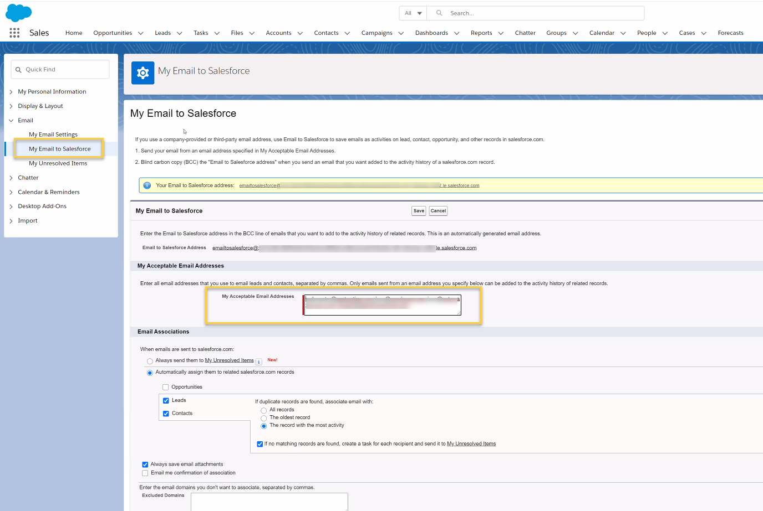Click the Excluded Domains text area
The width and height of the screenshot is (763, 511).
click(269, 502)
